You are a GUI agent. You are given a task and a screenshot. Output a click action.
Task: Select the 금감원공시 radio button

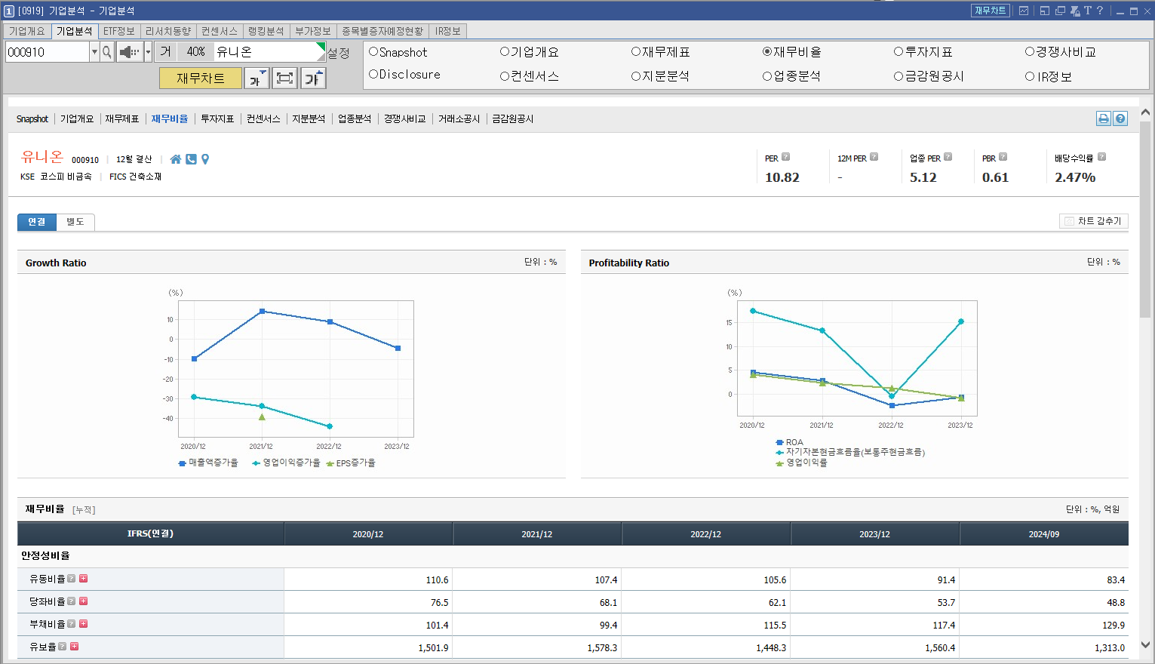(898, 76)
